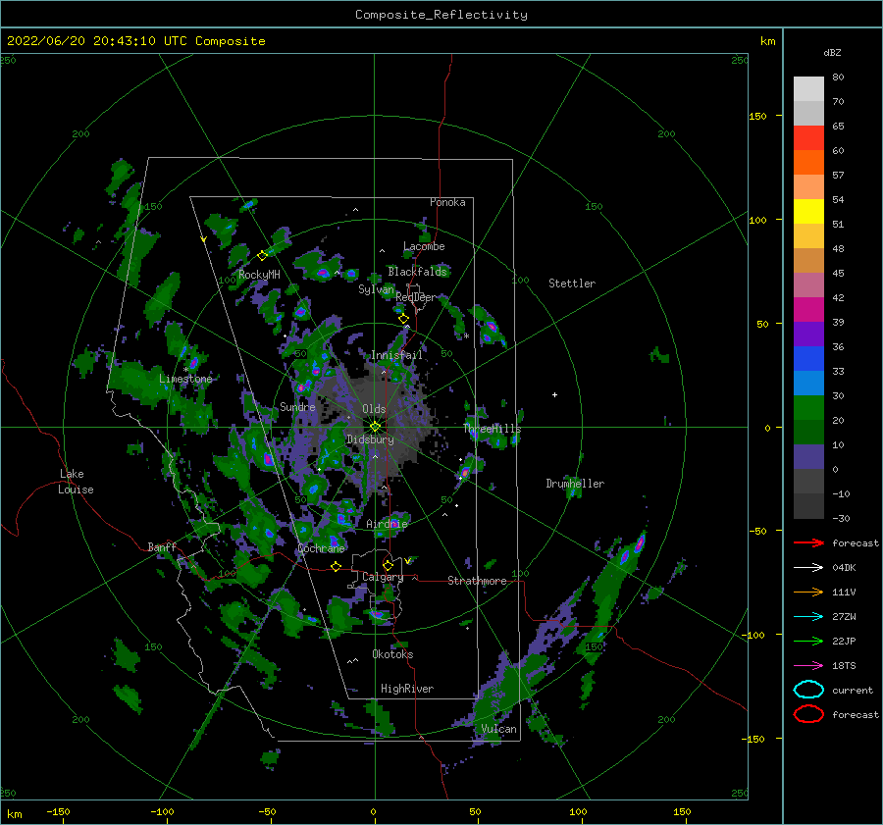The image size is (883, 825).
Task: Click the white 04DK arrow in the legend
Action: coord(808,568)
